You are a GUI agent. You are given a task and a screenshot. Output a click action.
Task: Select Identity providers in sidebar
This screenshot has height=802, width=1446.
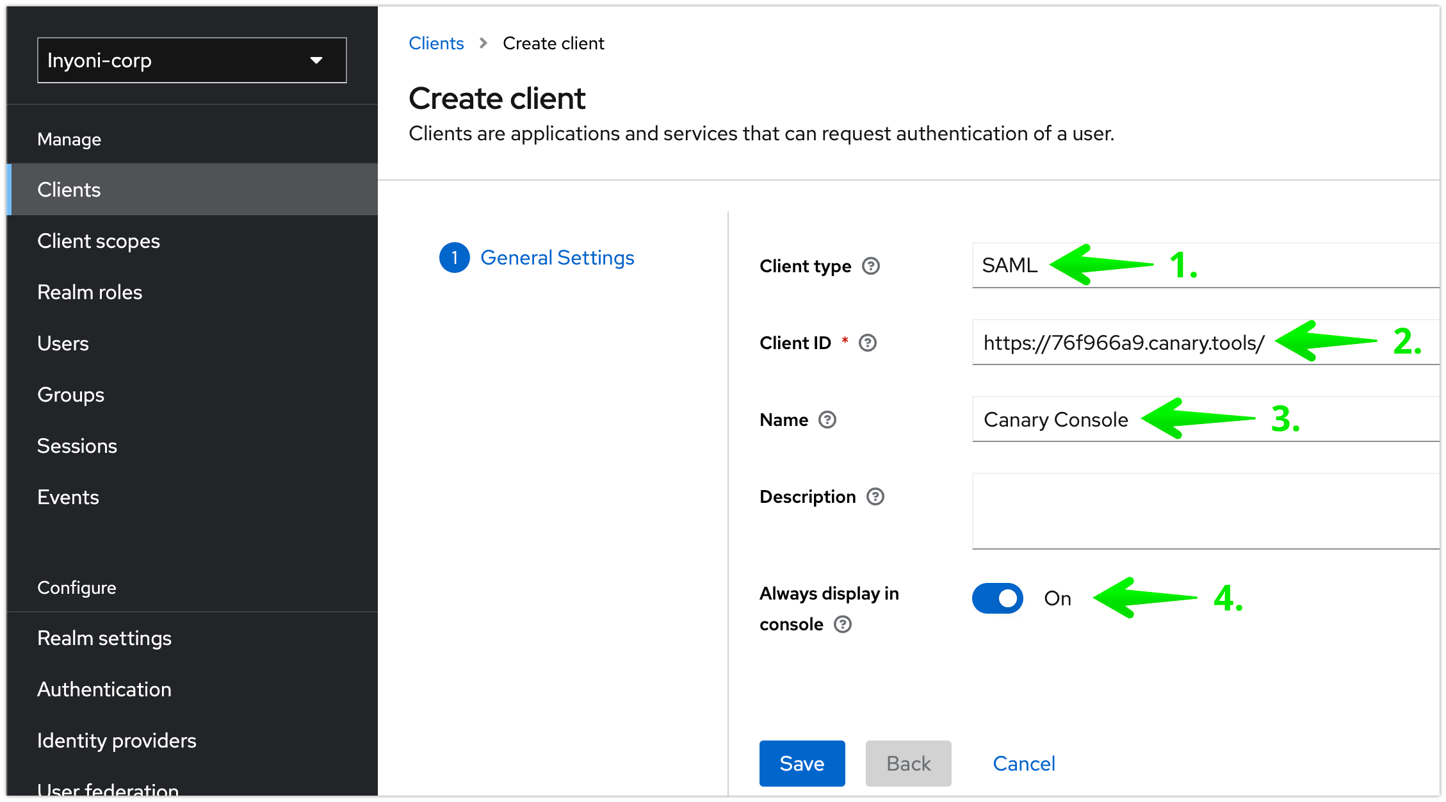(x=117, y=741)
